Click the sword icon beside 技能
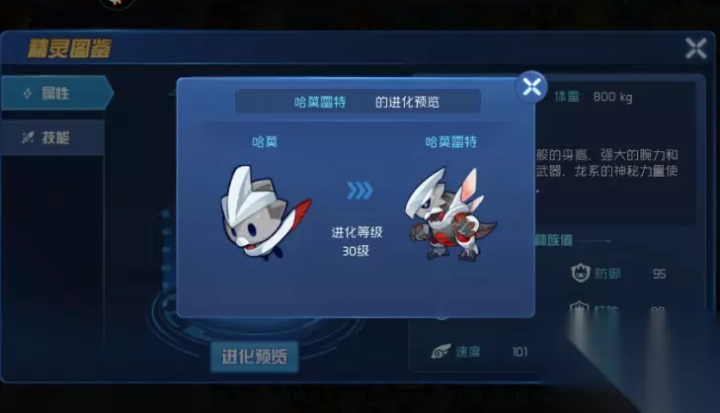 coord(28,137)
